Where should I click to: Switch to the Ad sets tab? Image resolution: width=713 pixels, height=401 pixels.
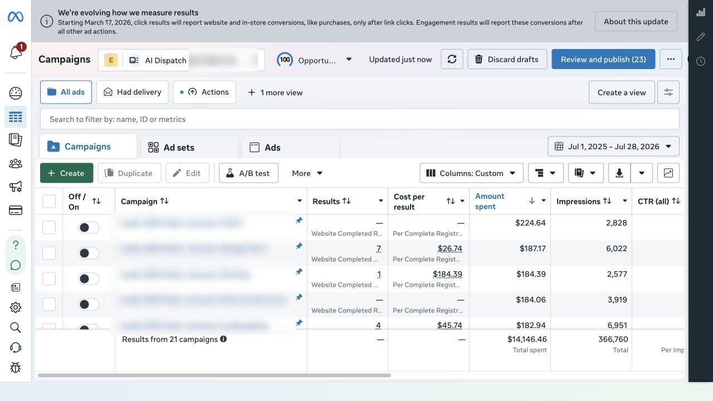click(x=189, y=148)
